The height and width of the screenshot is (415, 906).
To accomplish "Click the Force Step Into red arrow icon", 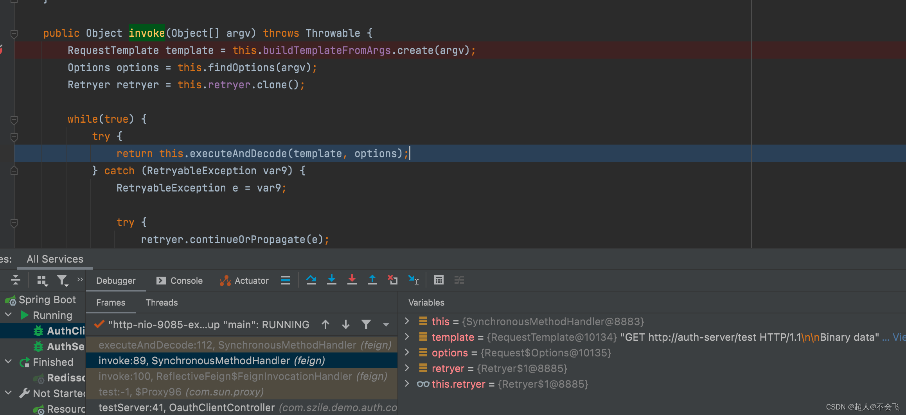I will coord(352,280).
